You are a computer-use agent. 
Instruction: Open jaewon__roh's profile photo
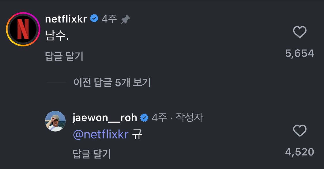pos(55,121)
